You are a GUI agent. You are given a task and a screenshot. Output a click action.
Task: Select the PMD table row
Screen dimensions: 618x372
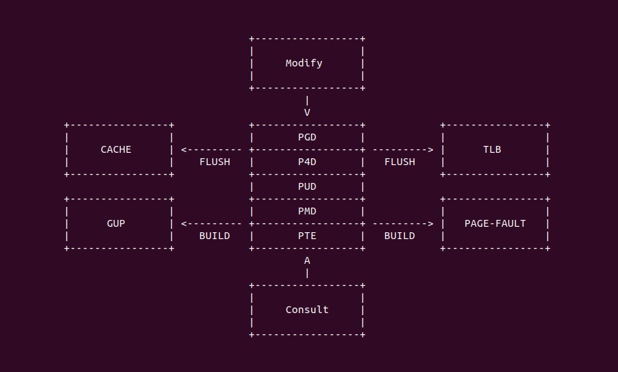coord(307,211)
